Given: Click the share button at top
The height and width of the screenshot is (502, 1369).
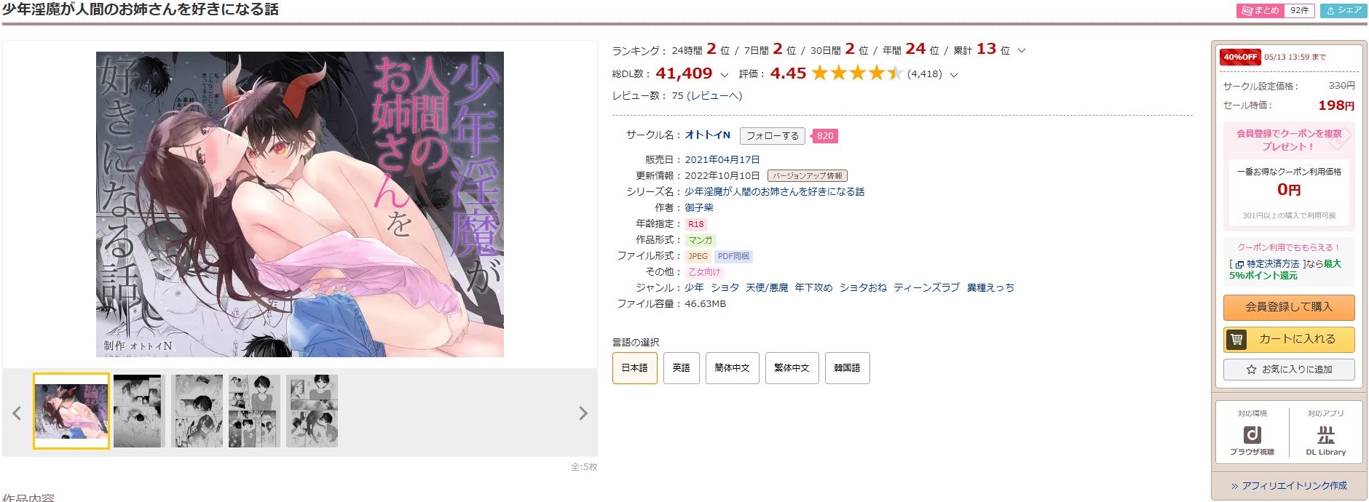Looking at the screenshot, I should [1344, 10].
